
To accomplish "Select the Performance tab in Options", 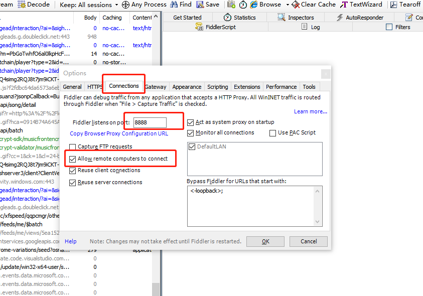I will [281, 87].
